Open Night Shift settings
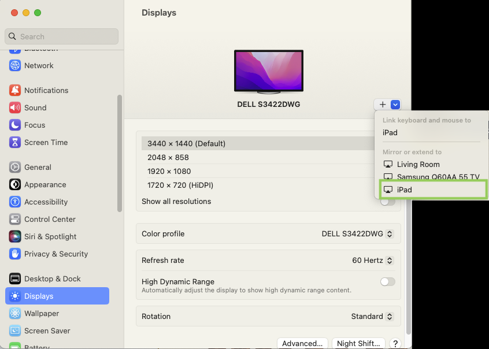The width and height of the screenshot is (489, 349). [x=358, y=343]
